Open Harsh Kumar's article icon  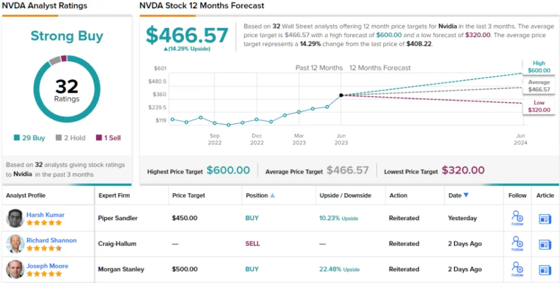(x=545, y=218)
